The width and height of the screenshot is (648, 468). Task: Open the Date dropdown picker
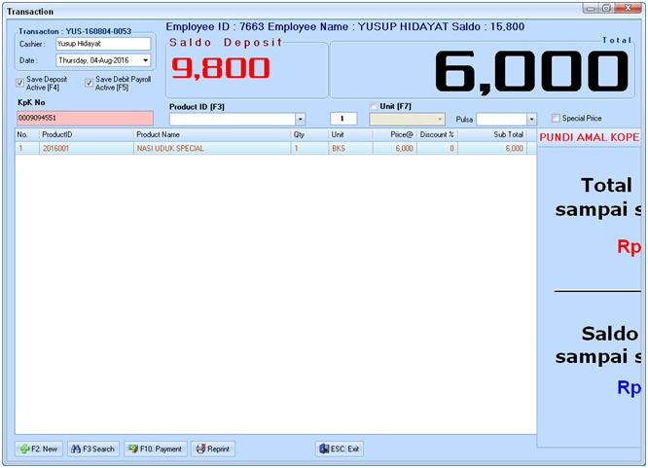[145, 60]
